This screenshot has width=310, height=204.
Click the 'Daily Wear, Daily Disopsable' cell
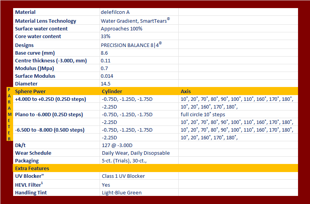[x=139, y=153]
